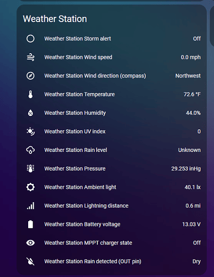Click the '0.0 mph' wind speed value
This screenshot has height=277, width=214.
pyautogui.click(x=191, y=57)
